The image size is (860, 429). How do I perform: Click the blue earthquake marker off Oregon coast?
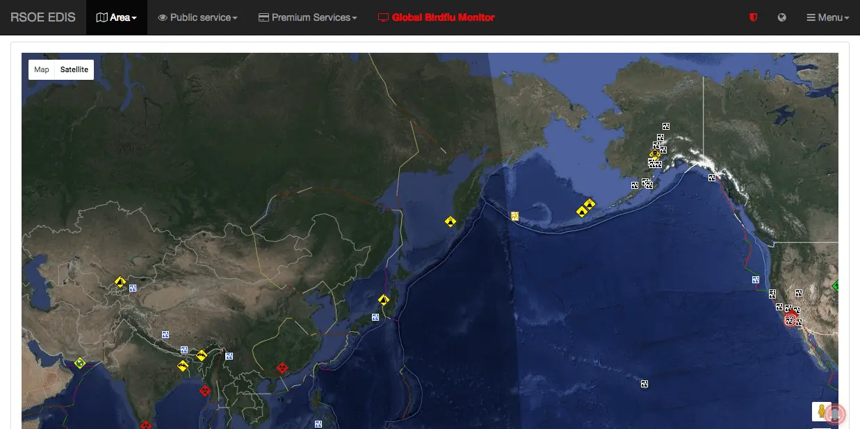click(756, 280)
